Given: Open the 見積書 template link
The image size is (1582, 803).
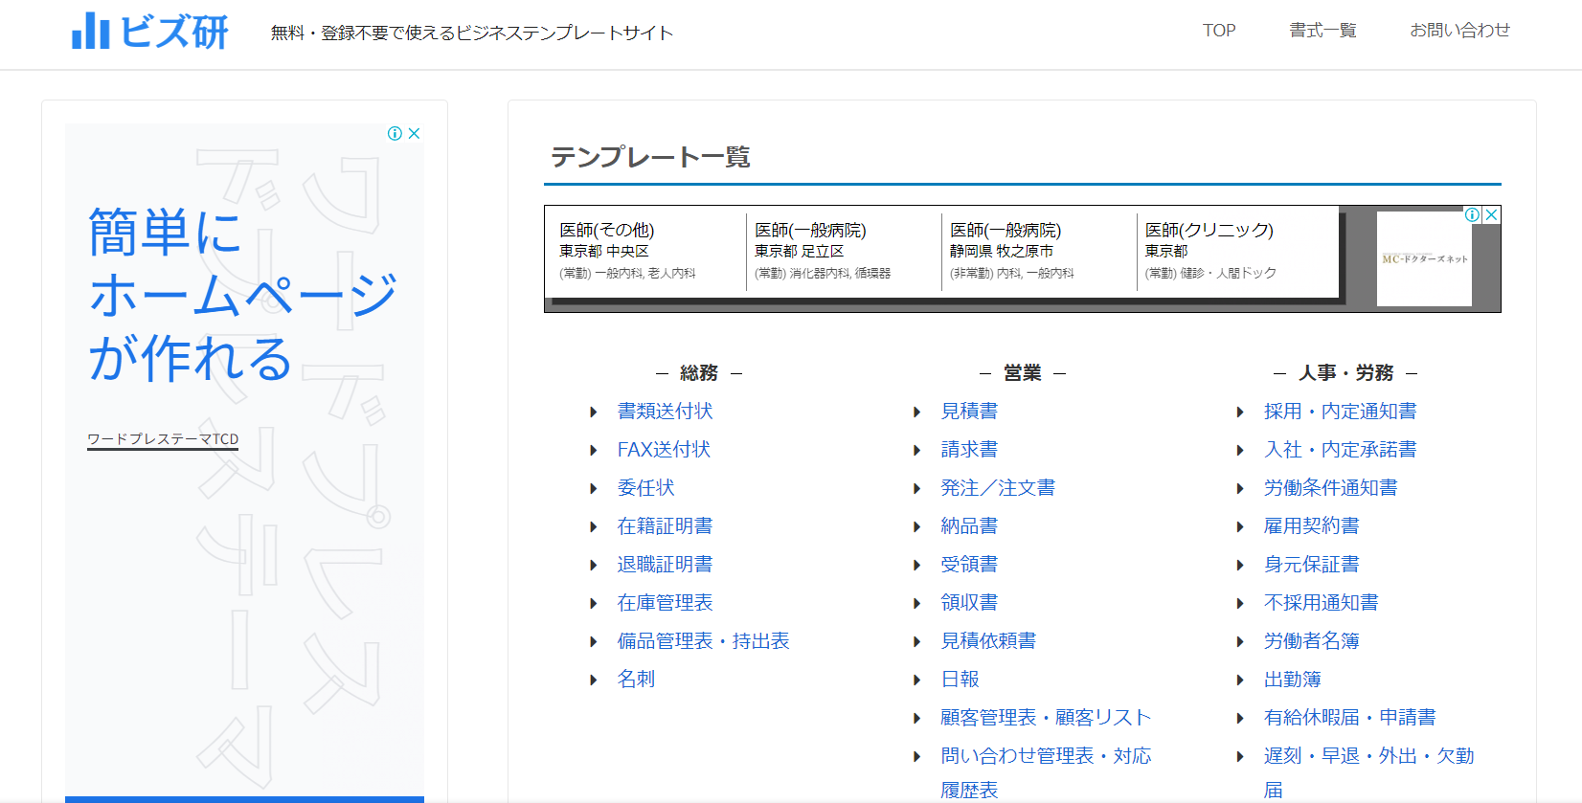Looking at the screenshot, I should tap(969, 412).
